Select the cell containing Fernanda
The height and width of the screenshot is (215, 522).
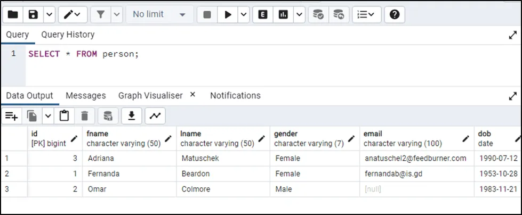tap(129, 173)
